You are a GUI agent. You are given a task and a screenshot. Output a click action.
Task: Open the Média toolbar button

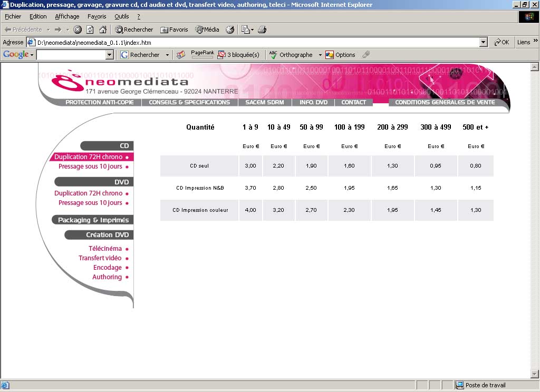point(207,30)
